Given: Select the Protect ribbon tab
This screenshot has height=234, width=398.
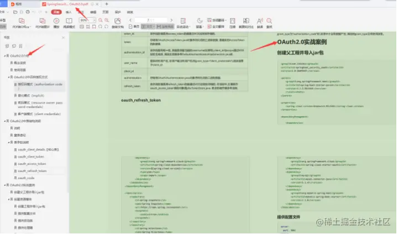Looking at the screenshot, I should (x=118, y=12).
